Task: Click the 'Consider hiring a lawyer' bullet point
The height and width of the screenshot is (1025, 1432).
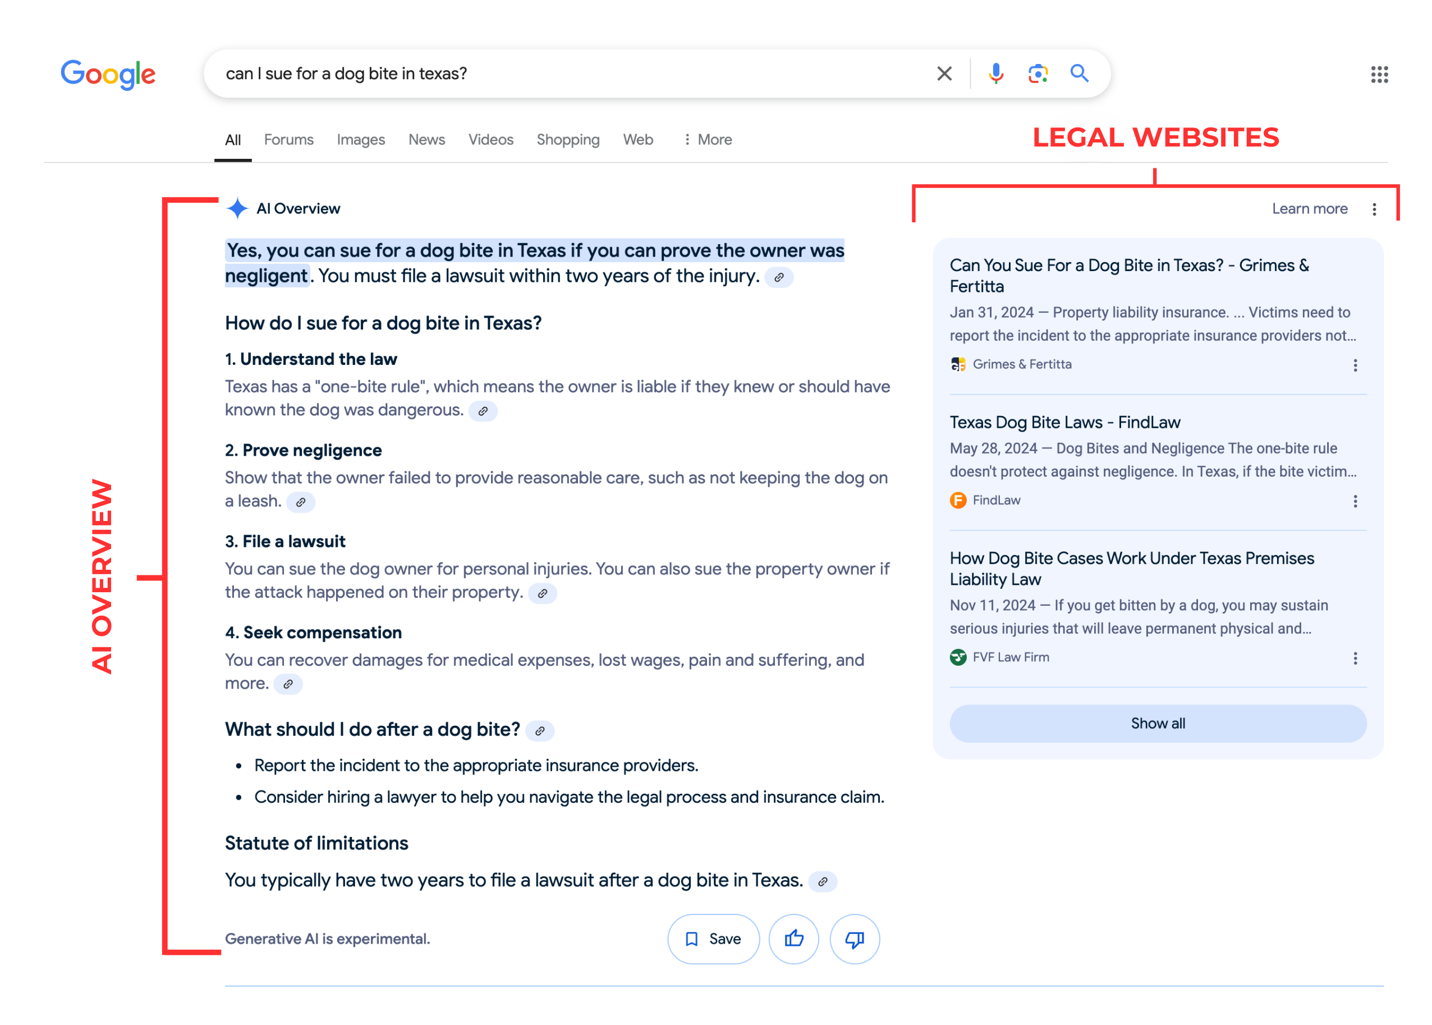Action: [x=569, y=797]
